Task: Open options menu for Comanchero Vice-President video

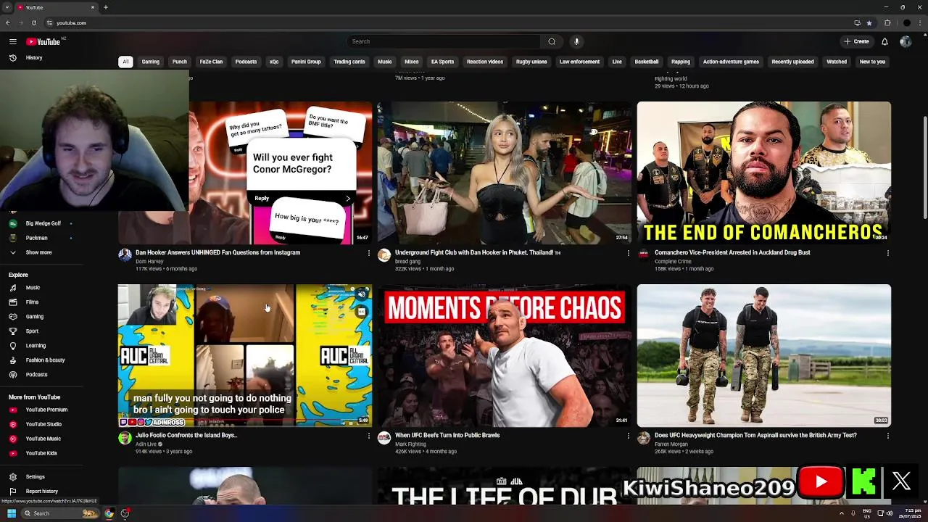Action: pos(887,253)
